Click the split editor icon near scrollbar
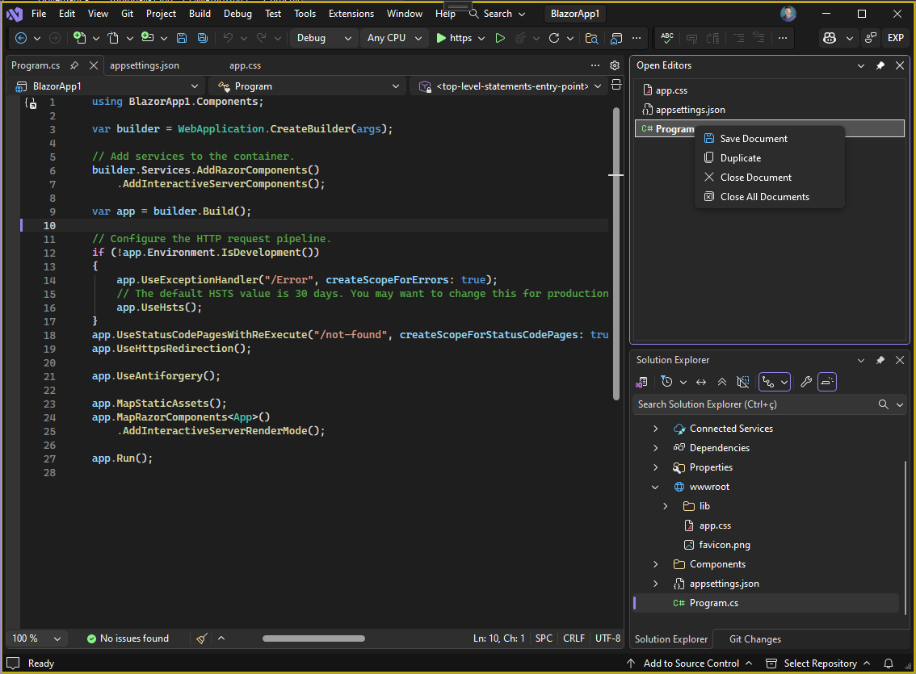 [616, 86]
